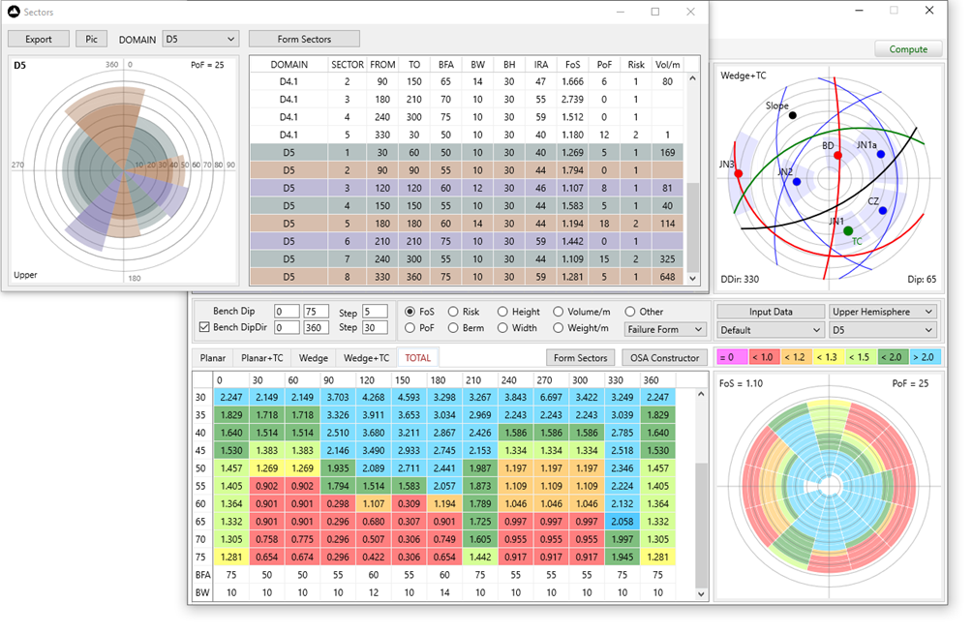The height and width of the screenshot is (633, 972).
Task: Switch to the TOTAL tab
Action: point(418,358)
